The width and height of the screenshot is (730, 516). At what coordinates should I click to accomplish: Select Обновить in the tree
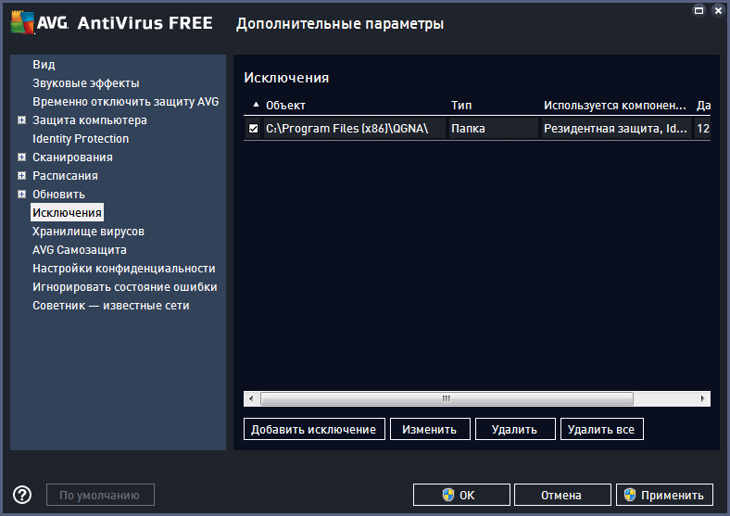(x=58, y=195)
